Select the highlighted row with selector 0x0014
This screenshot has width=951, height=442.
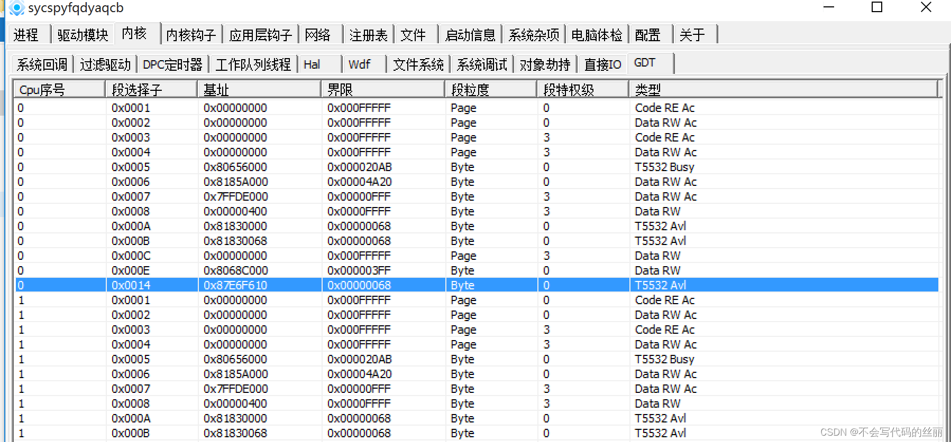(477, 285)
